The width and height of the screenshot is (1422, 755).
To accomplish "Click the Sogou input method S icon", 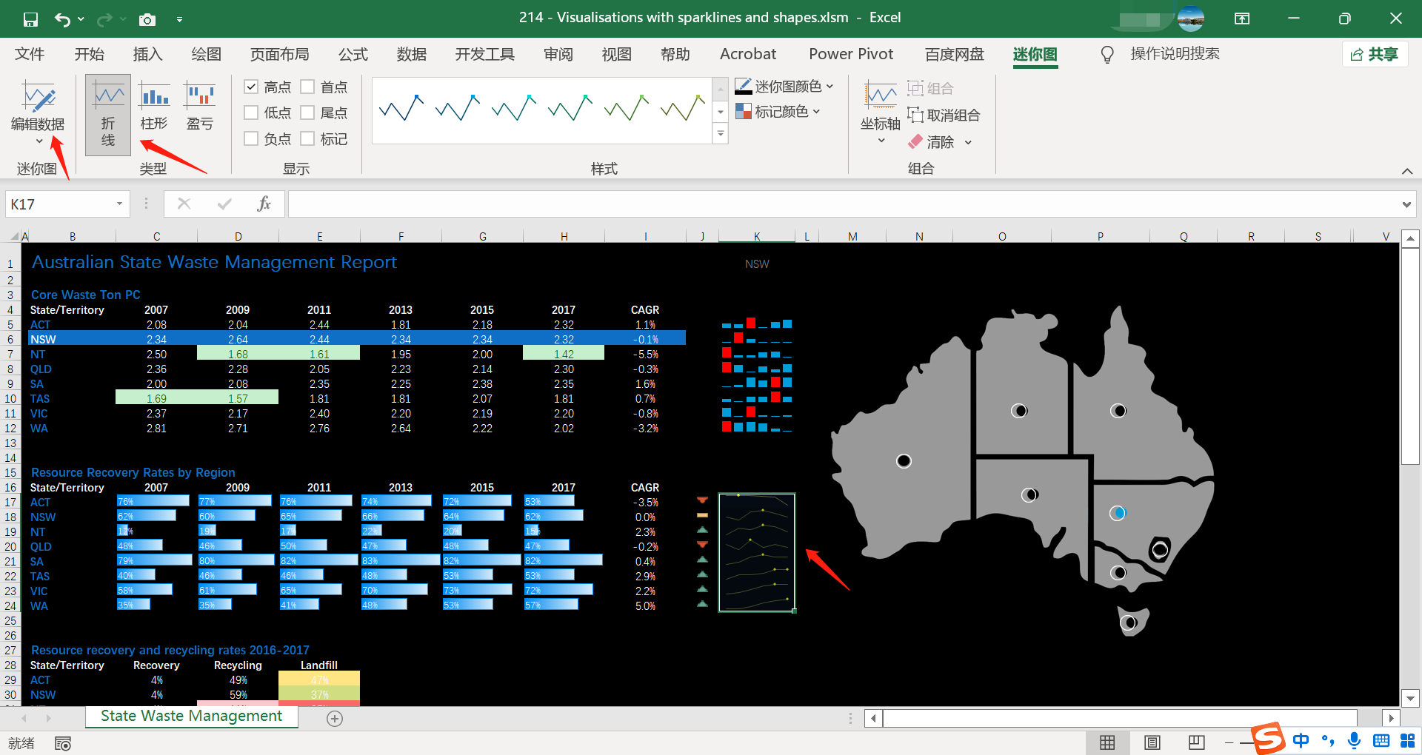I will (x=1269, y=739).
